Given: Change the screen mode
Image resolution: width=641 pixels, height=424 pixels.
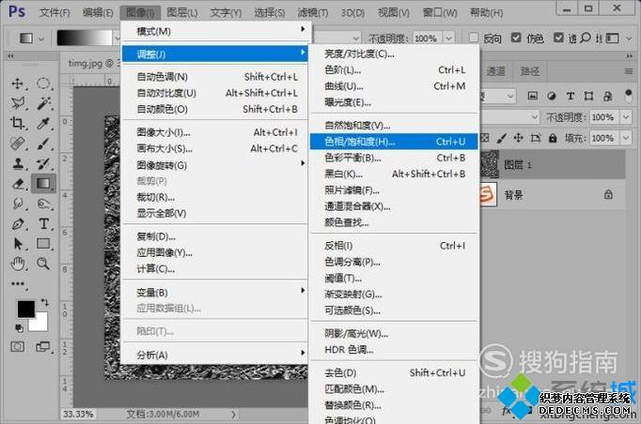Looking at the screenshot, I should click(42, 347).
